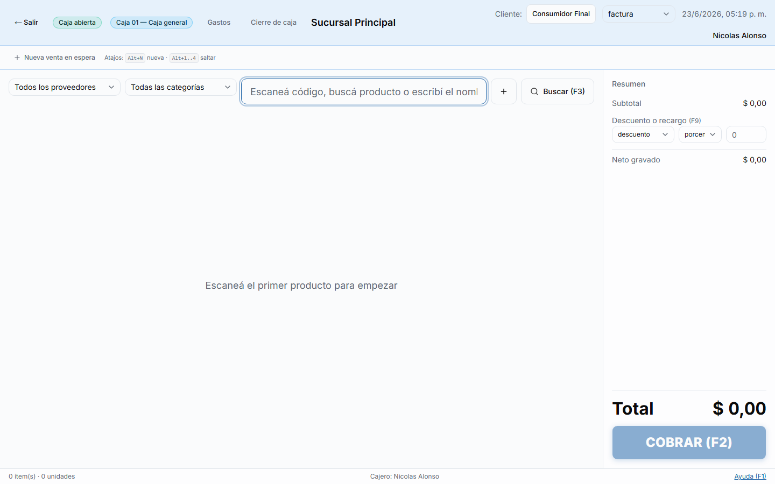Open the Cierre de caja tab
The image size is (775, 484).
tap(273, 23)
